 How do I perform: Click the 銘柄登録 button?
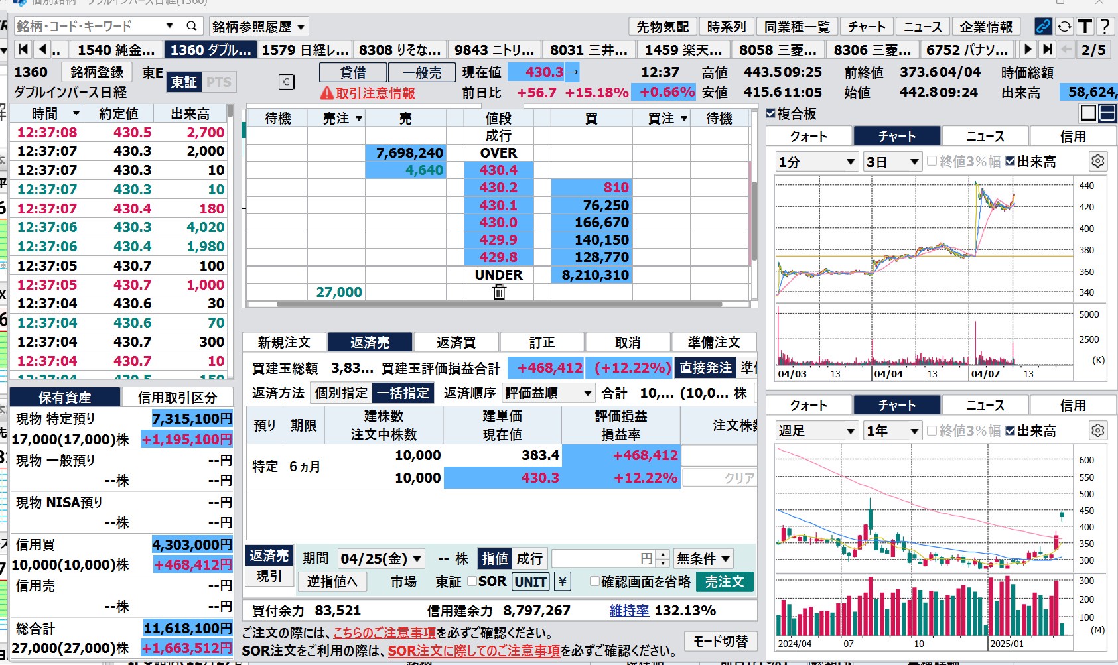97,72
